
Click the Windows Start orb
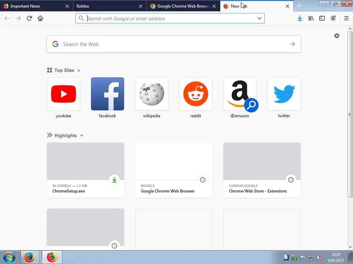point(9,257)
